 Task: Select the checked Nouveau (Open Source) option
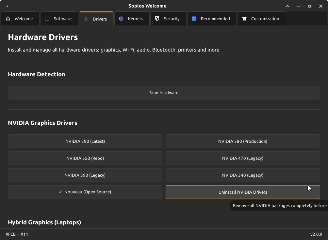[x=85, y=192]
